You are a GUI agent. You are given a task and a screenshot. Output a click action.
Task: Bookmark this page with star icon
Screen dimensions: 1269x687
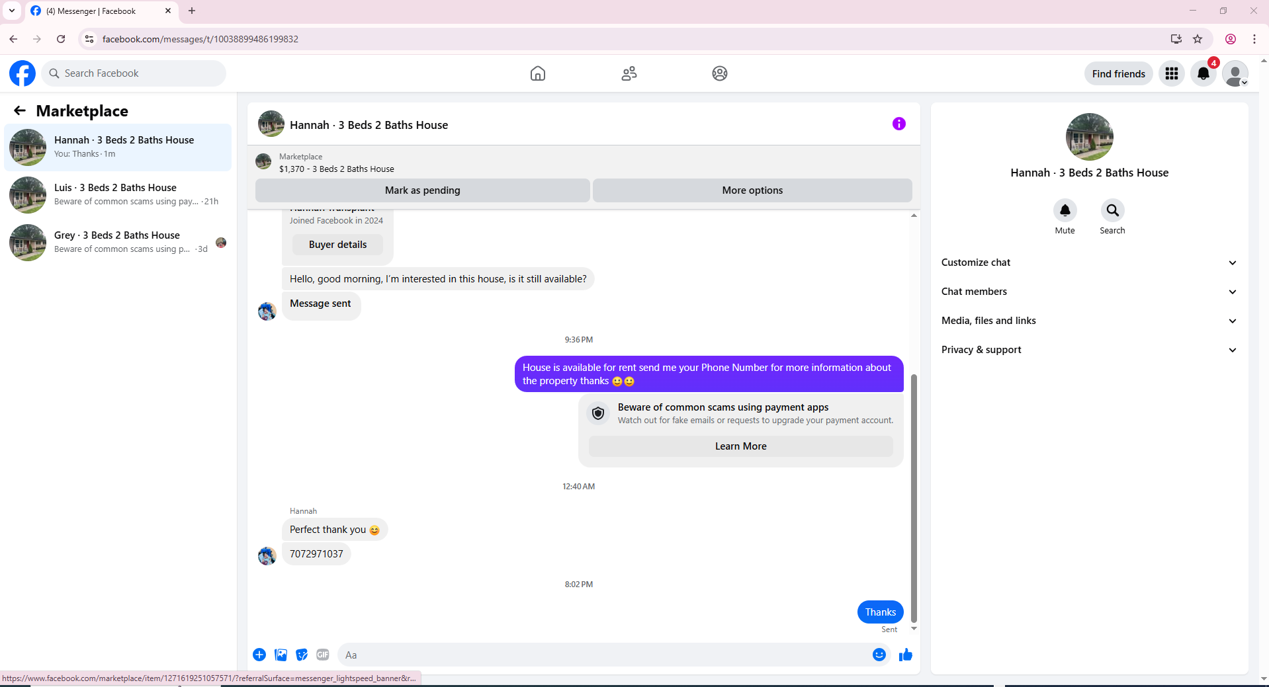(x=1198, y=39)
